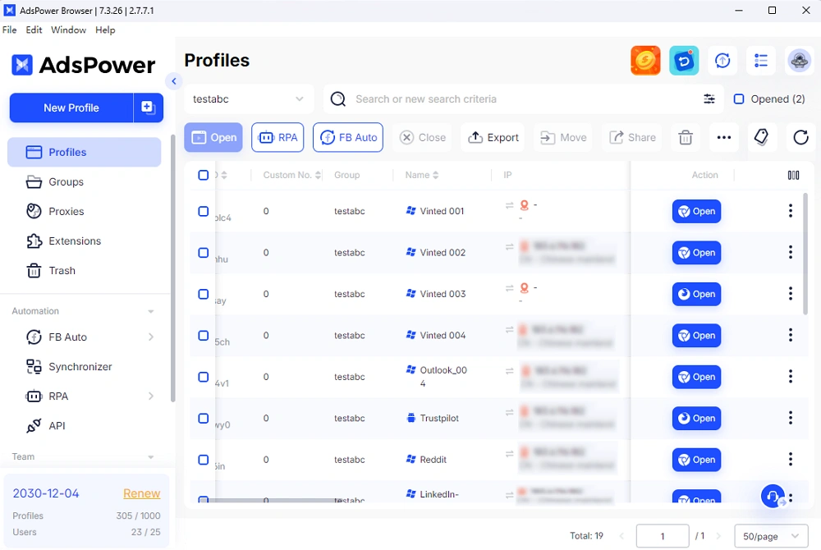
Task: Check the Outlook_004 row checkbox
Action: [x=203, y=377]
